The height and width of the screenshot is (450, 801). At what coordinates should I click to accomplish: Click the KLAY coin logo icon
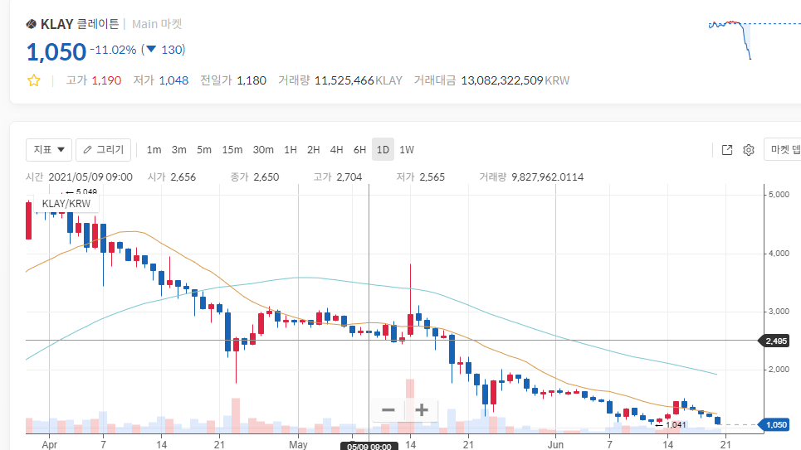(x=32, y=24)
